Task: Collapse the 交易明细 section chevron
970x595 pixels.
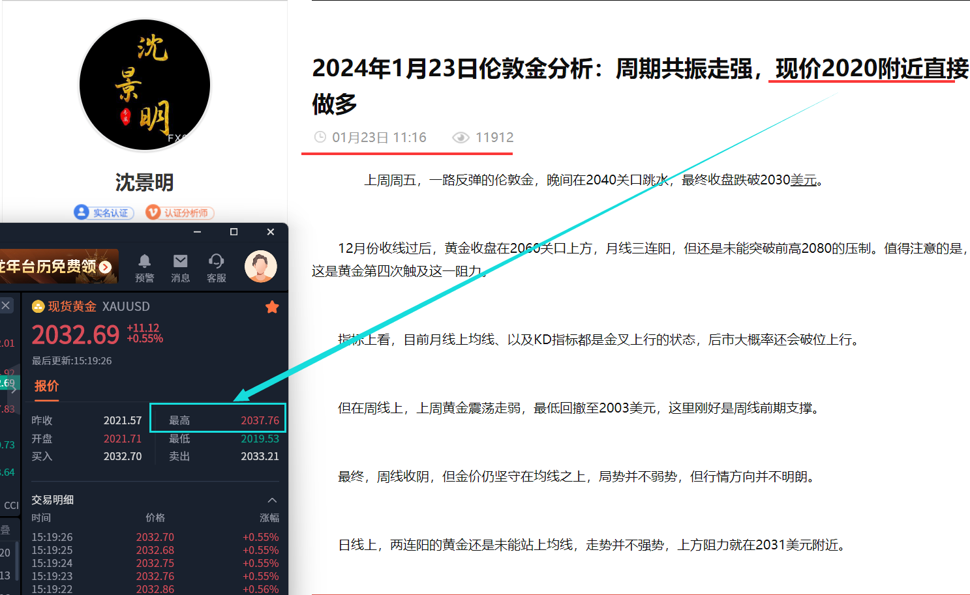Action: [x=273, y=500]
